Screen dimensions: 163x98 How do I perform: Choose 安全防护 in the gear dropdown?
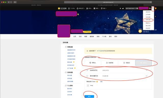click(148, 28)
